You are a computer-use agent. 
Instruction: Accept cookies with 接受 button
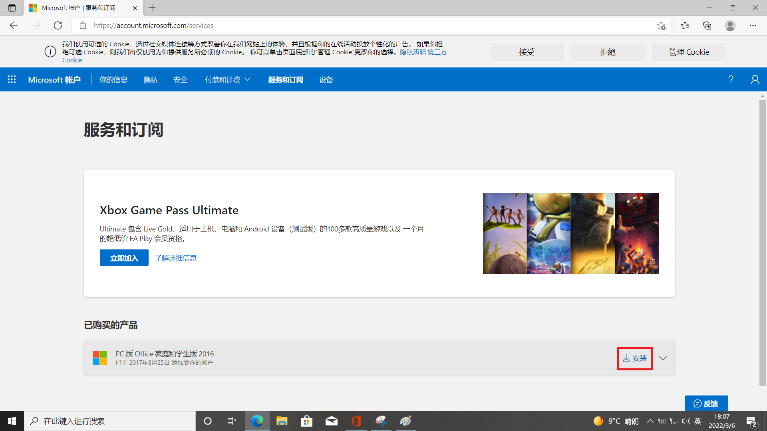click(x=527, y=52)
